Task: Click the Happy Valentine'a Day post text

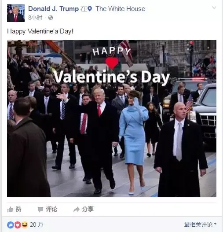Action: click(x=40, y=31)
